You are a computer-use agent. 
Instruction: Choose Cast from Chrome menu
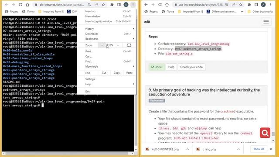[x=107, y=56]
